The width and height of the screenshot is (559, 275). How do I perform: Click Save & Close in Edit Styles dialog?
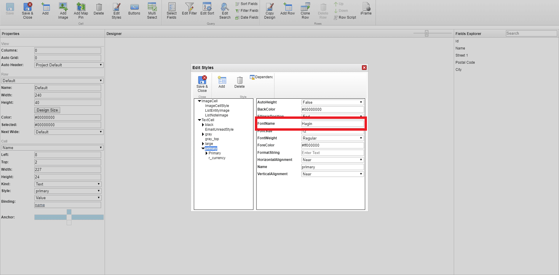point(202,84)
